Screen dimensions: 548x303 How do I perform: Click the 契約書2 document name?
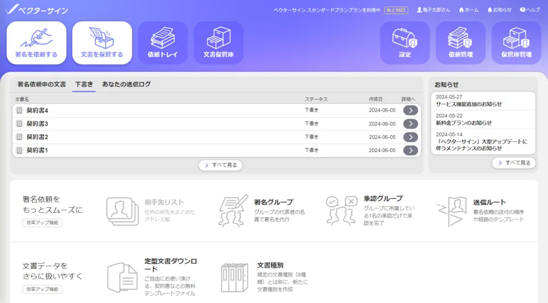click(37, 137)
